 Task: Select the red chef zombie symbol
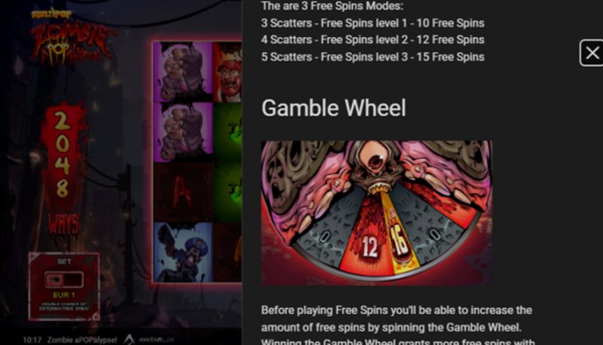pyautogui.click(x=228, y=72)
